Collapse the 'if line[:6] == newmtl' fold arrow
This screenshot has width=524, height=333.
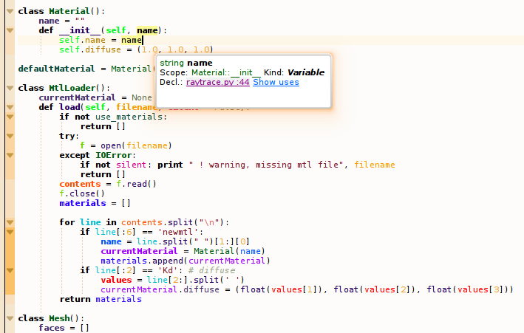point(10,232)
